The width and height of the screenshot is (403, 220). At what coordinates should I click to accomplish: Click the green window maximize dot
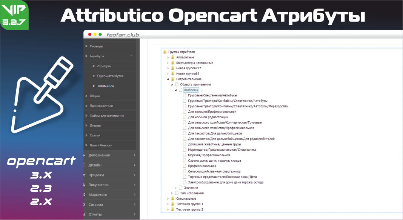(x=100, y=35)
